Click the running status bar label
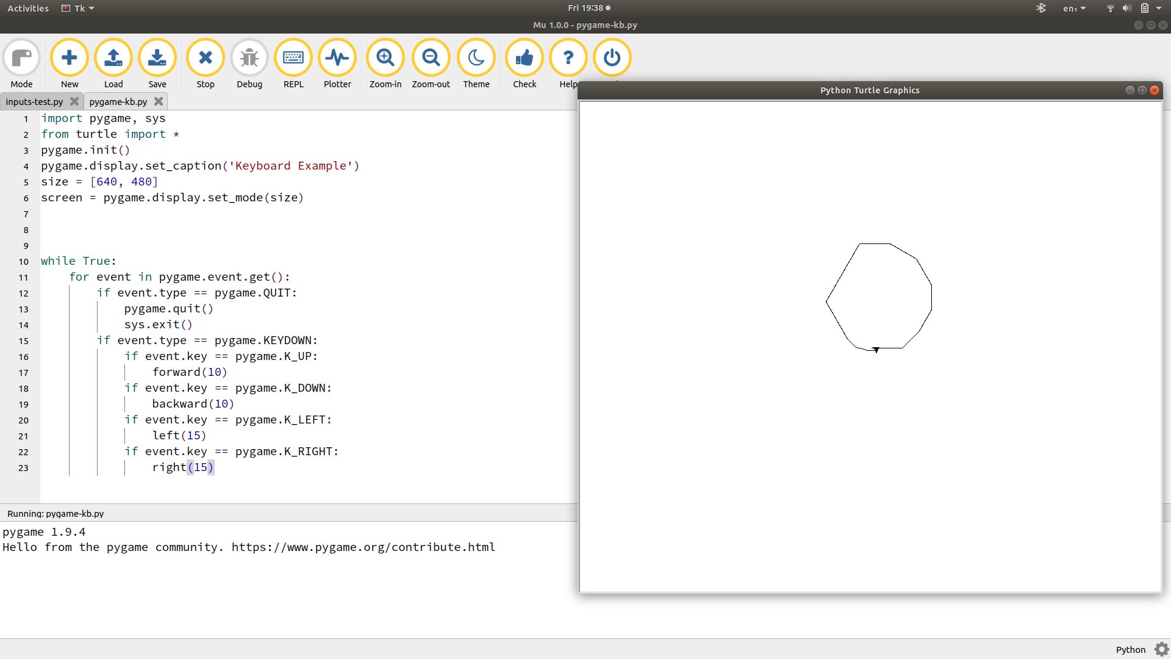 pyautogui.click(x=55, y=513)
